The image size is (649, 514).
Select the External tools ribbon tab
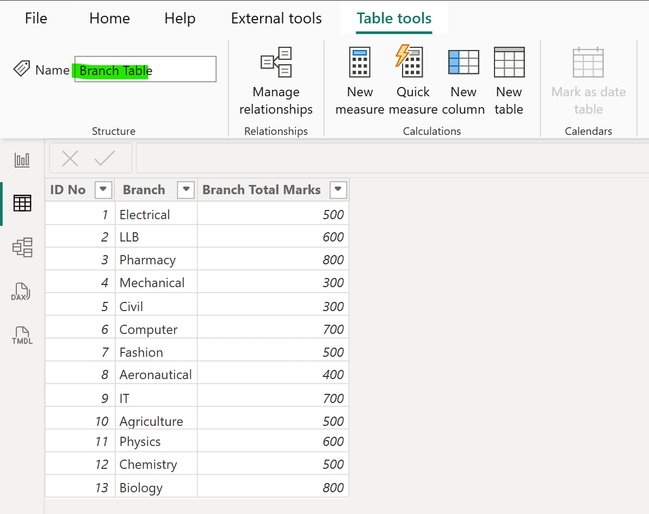click(x=276, y=18)
